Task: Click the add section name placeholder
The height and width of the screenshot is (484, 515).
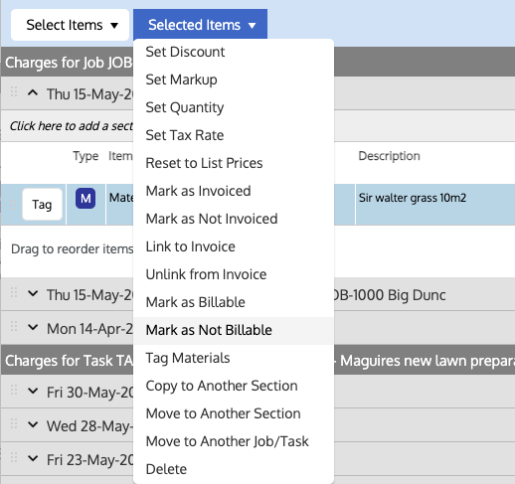Action: [x=72, y=126]
